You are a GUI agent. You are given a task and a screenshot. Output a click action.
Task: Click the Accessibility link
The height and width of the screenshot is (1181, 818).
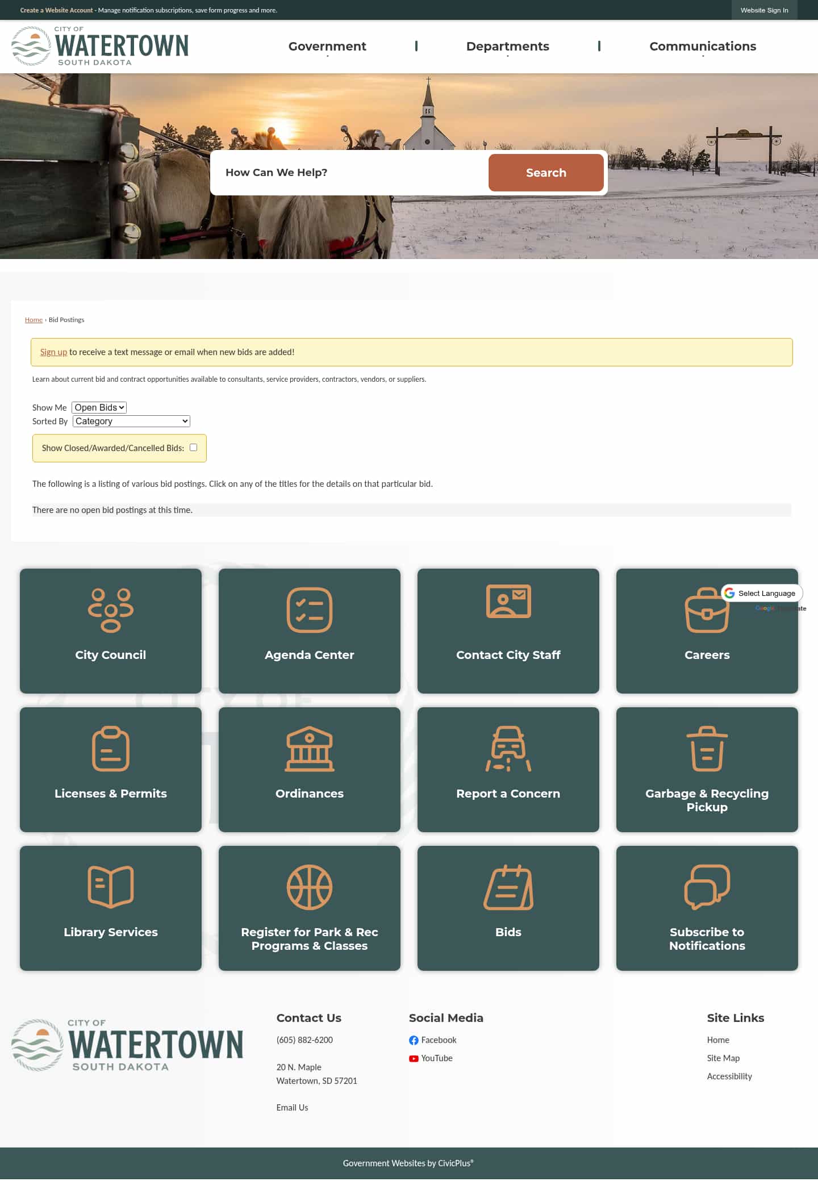[x=729, y=1076]
